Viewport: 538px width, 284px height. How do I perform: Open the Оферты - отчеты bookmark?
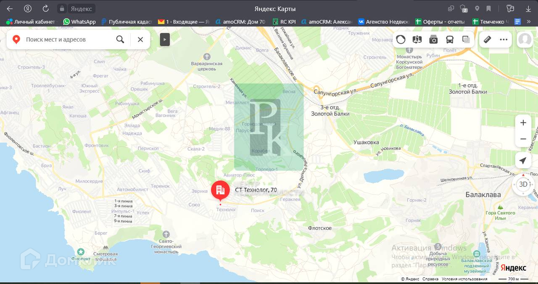coord(440,21)
